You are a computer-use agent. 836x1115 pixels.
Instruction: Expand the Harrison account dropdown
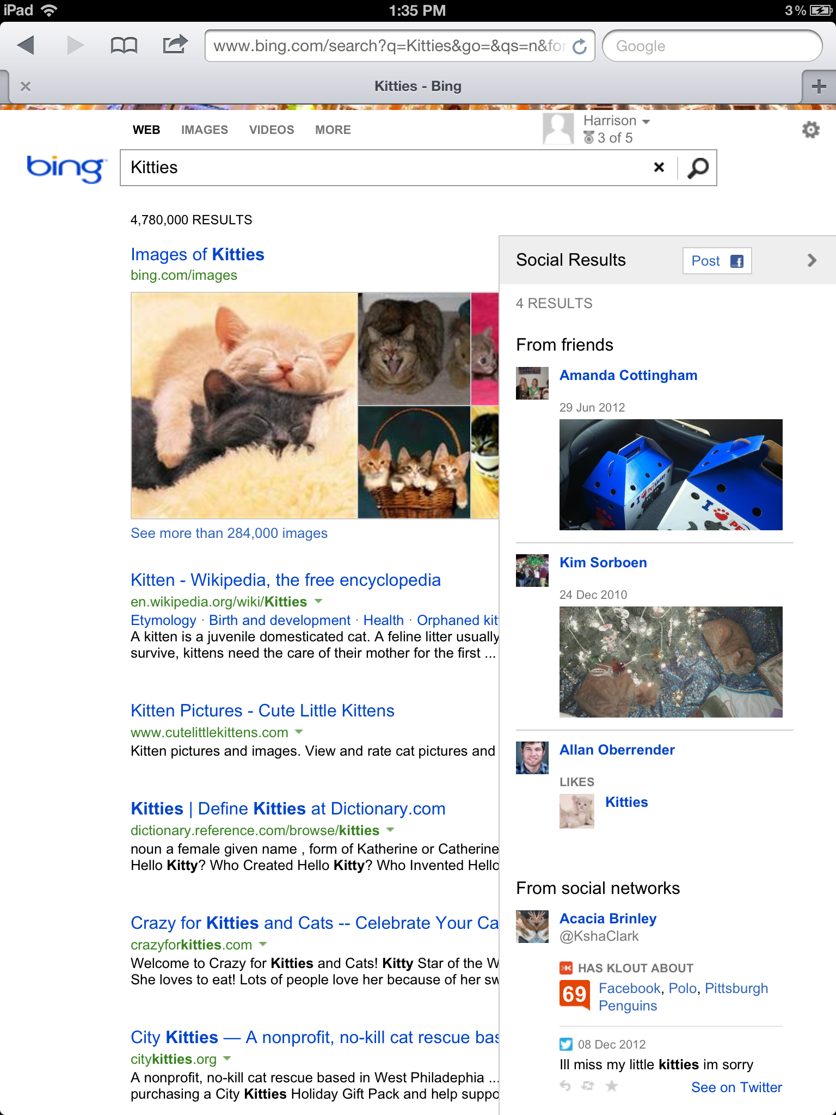[646, 121]
